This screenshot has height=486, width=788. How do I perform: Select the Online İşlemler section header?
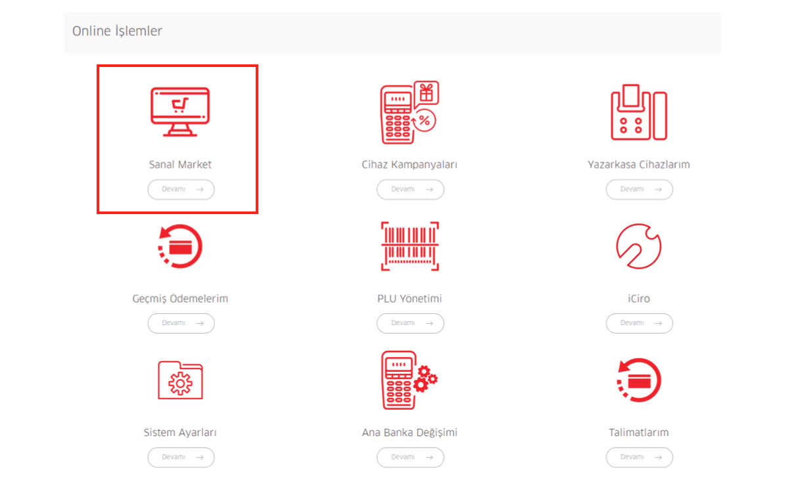(x=117, y=31)
